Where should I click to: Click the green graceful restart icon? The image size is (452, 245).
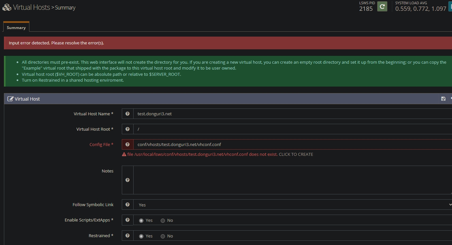(x=382, y=6)
